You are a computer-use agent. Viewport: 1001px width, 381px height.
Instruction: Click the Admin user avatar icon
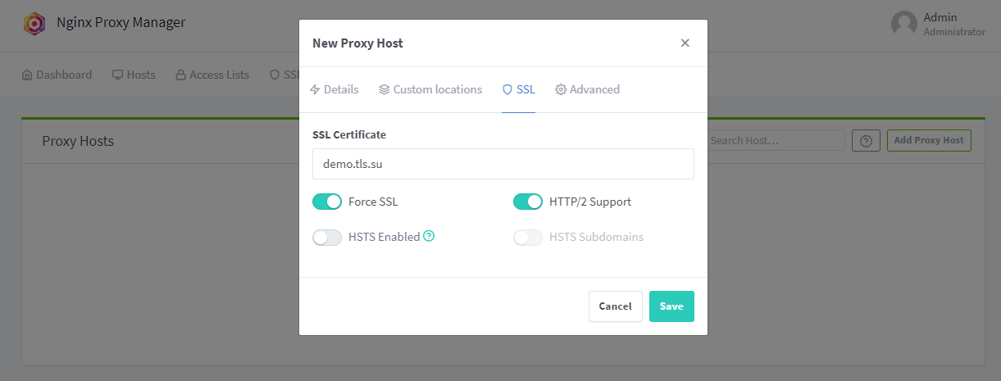click(903, 24)
